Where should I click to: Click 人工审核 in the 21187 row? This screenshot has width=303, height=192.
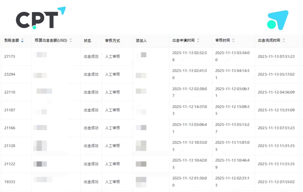pos(112,110)
